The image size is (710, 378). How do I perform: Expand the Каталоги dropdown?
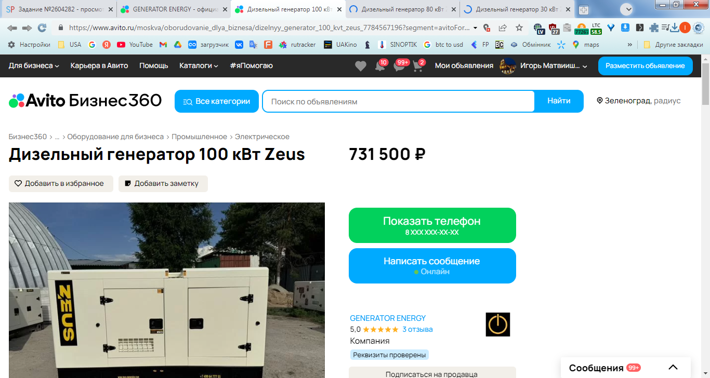(x=199, y=66)
